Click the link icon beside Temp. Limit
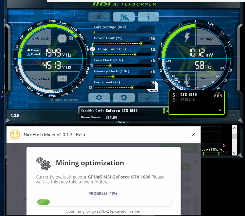This screenshot has height=216, width=245. click(x=93, y=49)
